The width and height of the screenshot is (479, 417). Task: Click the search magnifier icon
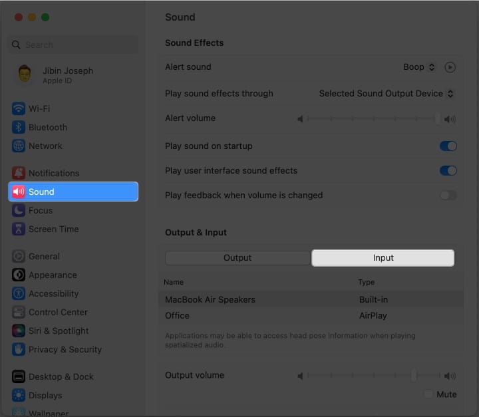coord(16,45)
